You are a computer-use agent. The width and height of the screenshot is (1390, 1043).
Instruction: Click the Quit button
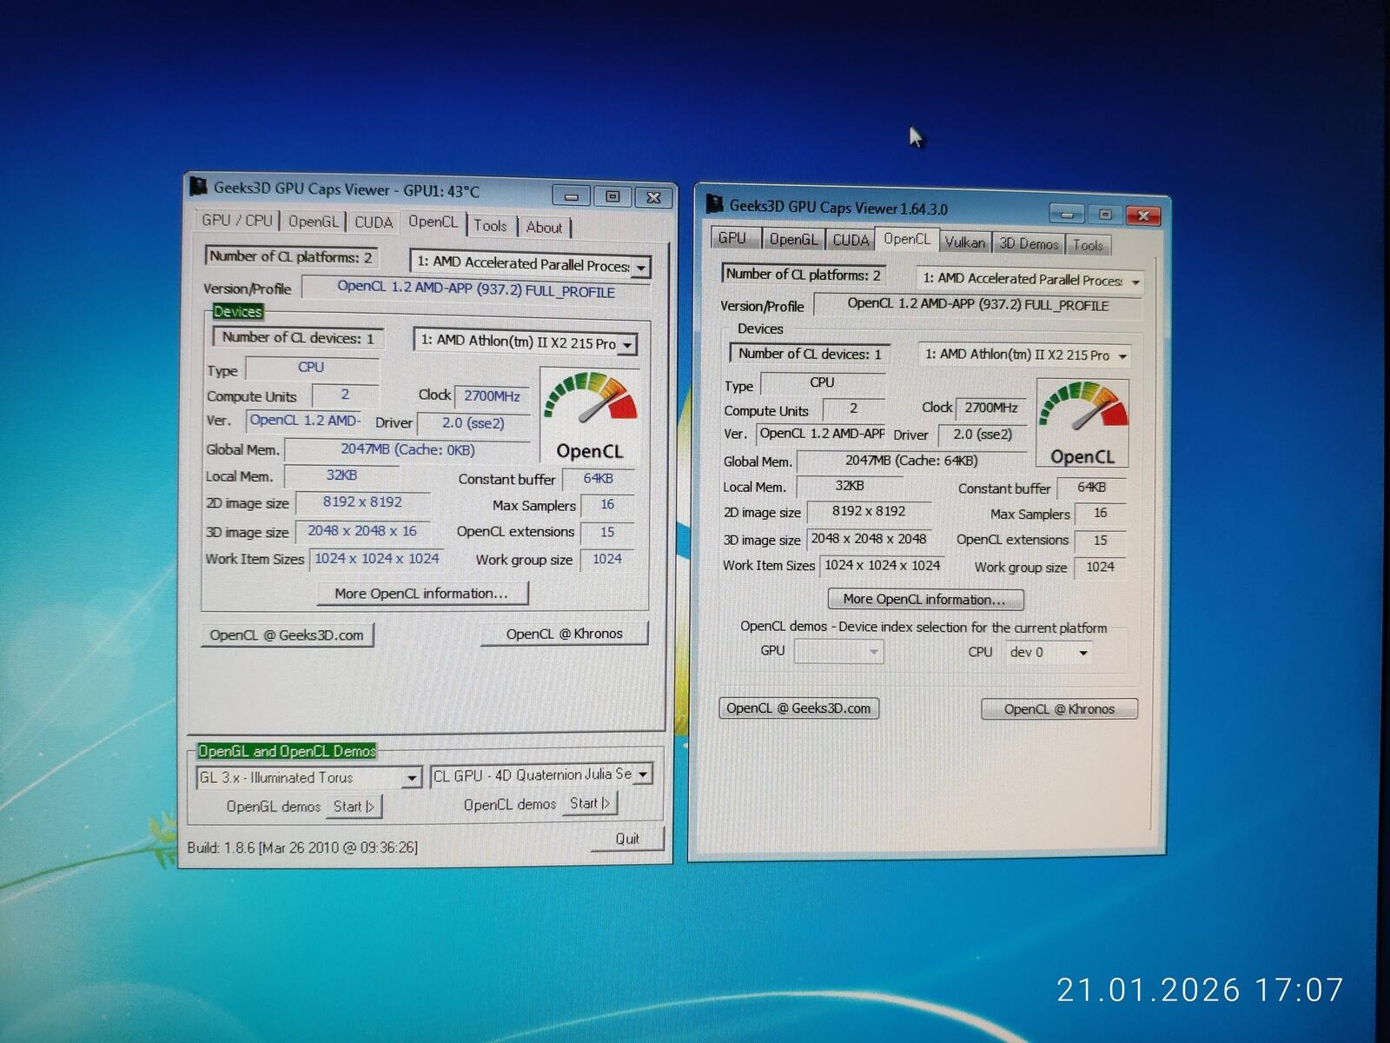pos(627,839)
